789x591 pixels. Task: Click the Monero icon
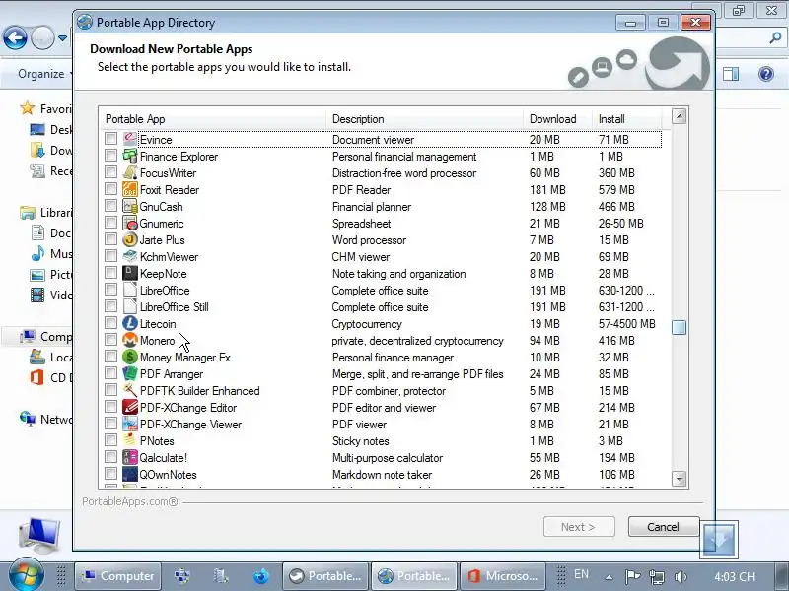click(x=130, y=340)
